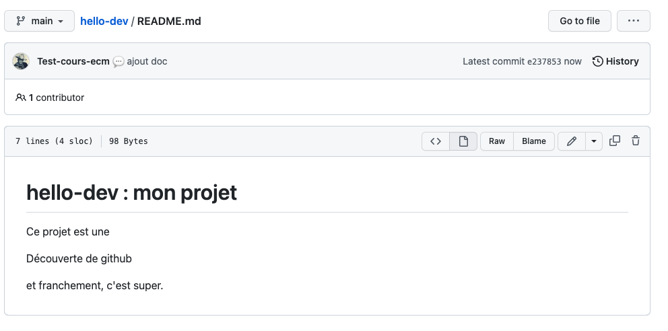Viewport: 668px width, 331px height.
Task: Click the Test-cours-ecm avatar image
Action: (21, 61)
